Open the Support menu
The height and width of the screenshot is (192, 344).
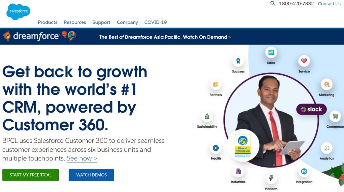click(101, 22)
